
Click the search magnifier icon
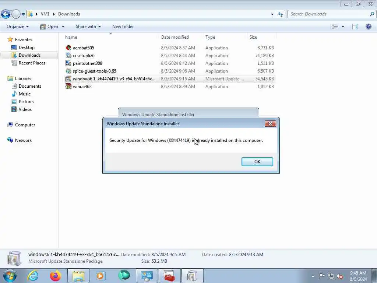coord(372,14)
